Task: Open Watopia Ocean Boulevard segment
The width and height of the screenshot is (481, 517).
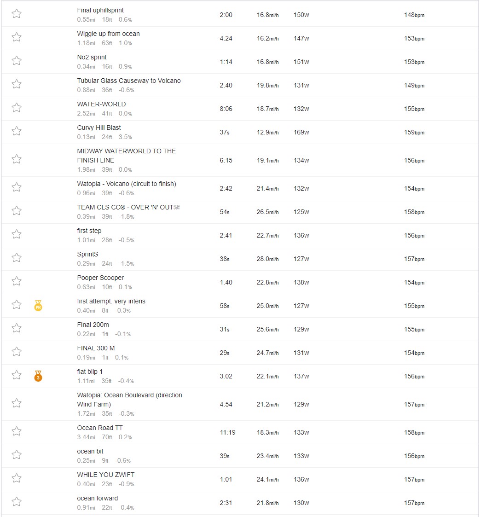Action: (129, 400)
